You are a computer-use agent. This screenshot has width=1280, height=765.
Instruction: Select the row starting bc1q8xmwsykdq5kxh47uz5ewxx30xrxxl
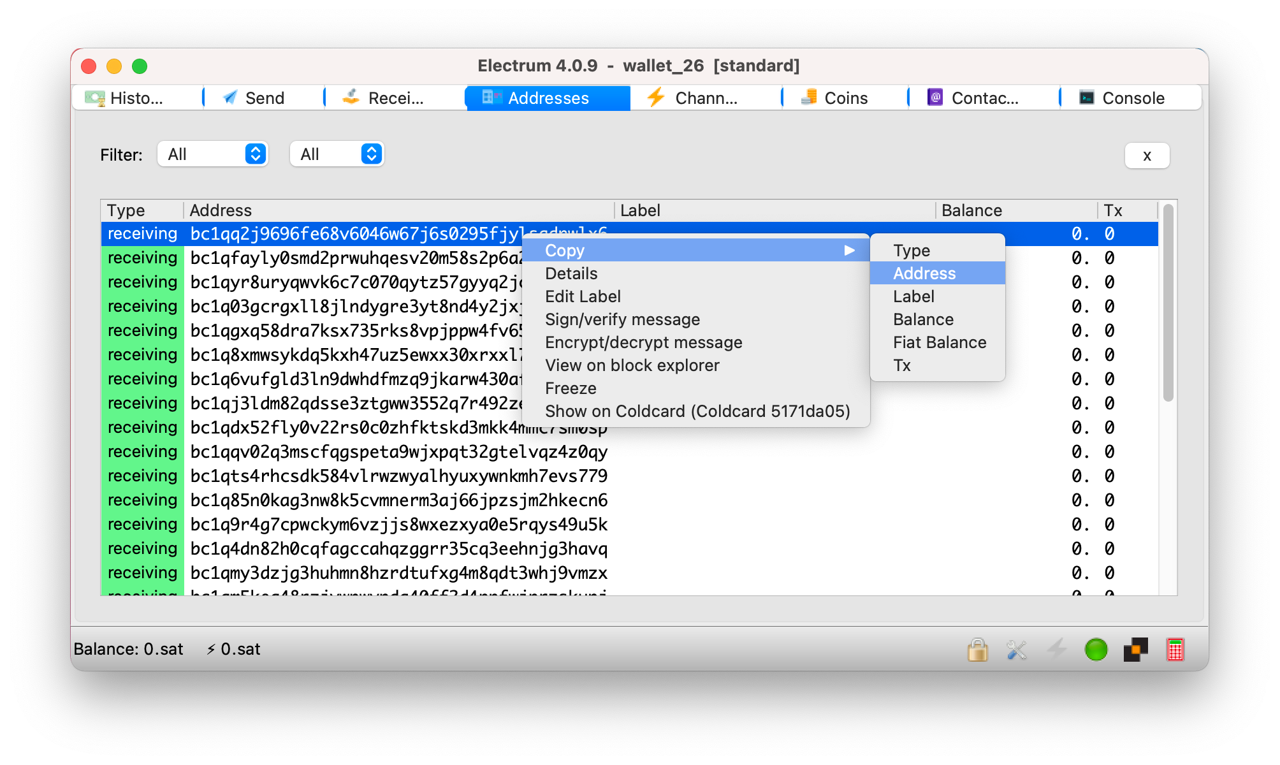click(356, 354)
